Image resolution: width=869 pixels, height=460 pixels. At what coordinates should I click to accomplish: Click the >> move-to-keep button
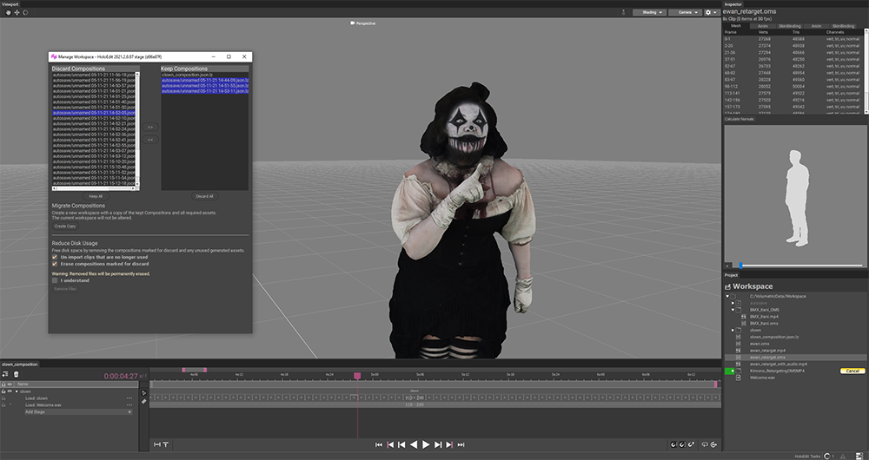click(150, 128)
